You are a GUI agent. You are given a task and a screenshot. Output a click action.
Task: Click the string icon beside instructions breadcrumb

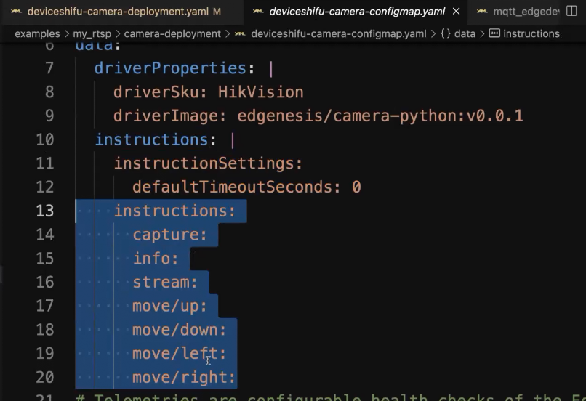[494, 33]
